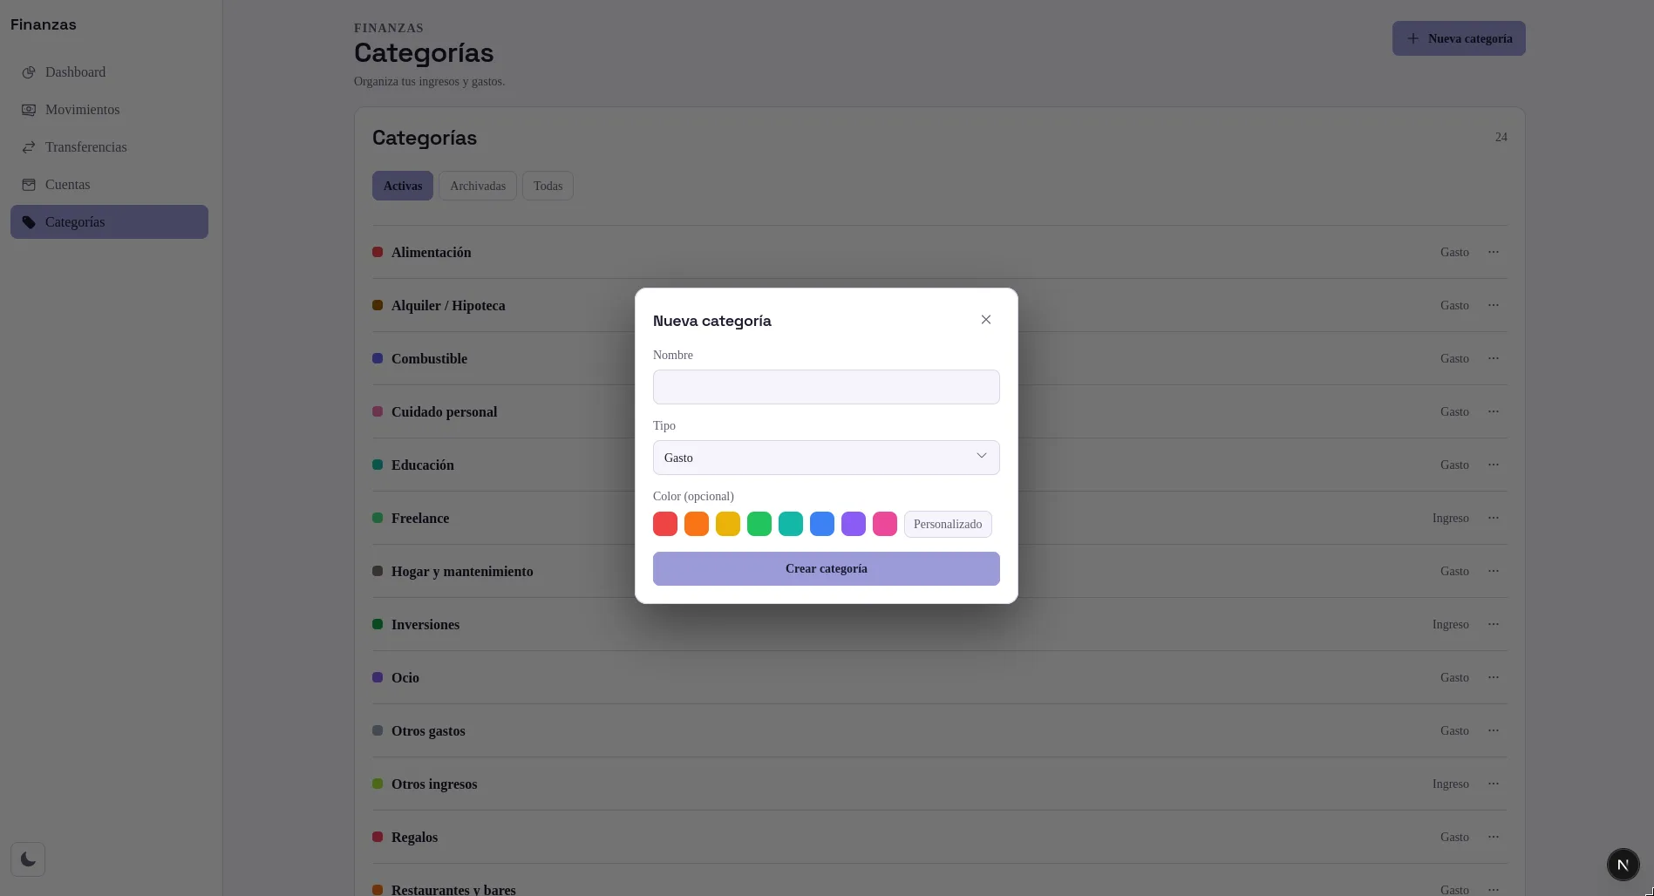Open the Tipo dropdown showing Gasto

[826, 458]
